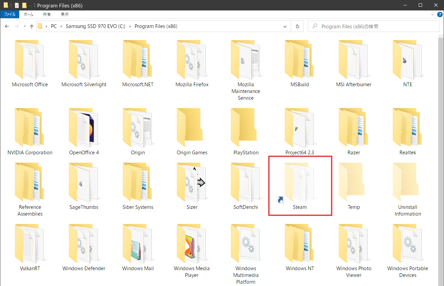The width and height of the screenshot is (444, 286).
Task: Select Mozilla Maintenance Service folder icon
Action: click(x=246, y=60)
